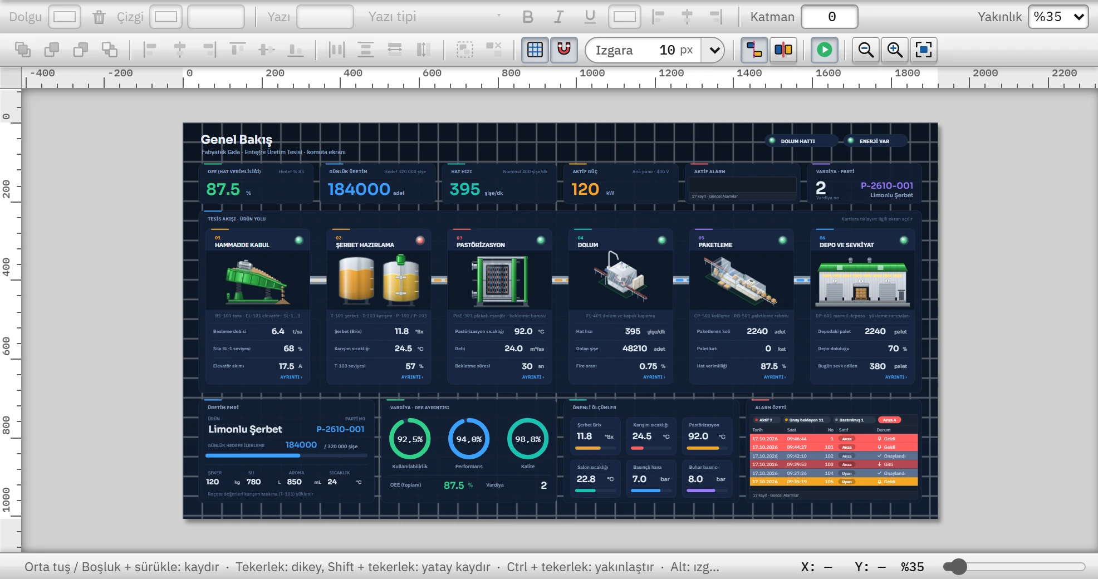Select the Şerbet Hazırlama tanks image
Image resolution: width=1098 pixels, height=579 pixels.
379,280
